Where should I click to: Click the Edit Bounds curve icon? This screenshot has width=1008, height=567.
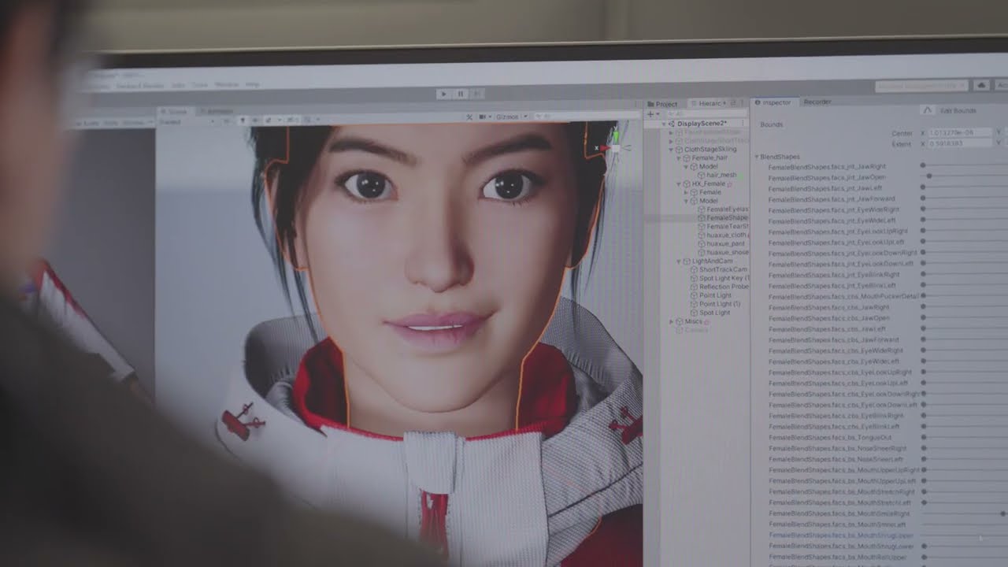coord(928,110)
